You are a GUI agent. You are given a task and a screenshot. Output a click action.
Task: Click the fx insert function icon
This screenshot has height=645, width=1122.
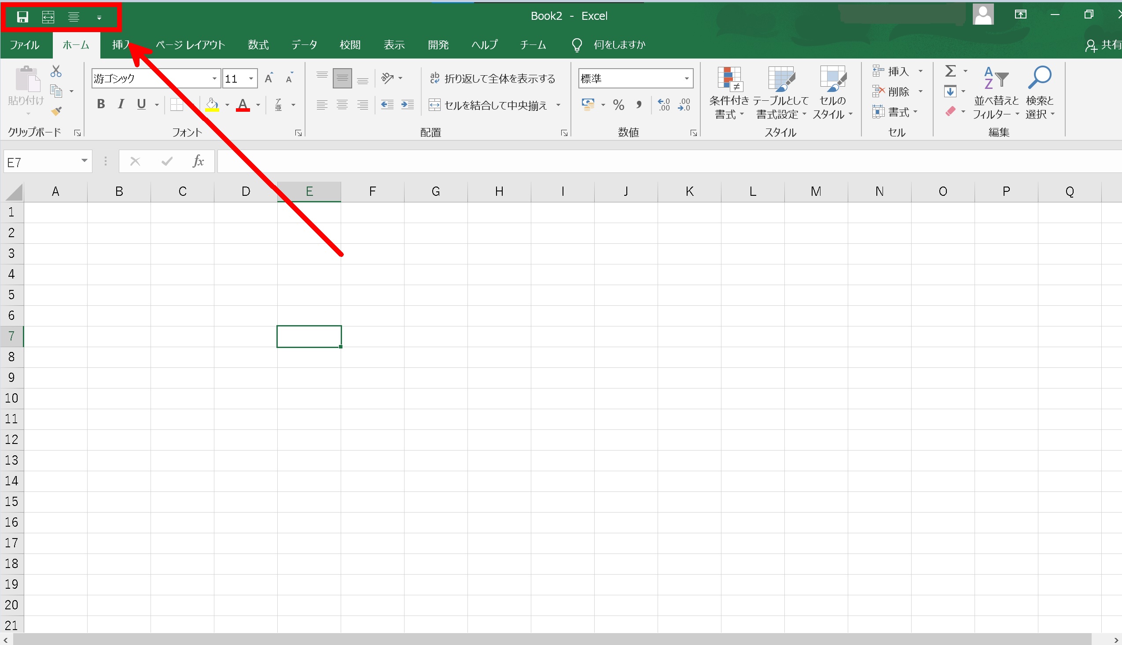pyautogui.click(x=198, y=161)
